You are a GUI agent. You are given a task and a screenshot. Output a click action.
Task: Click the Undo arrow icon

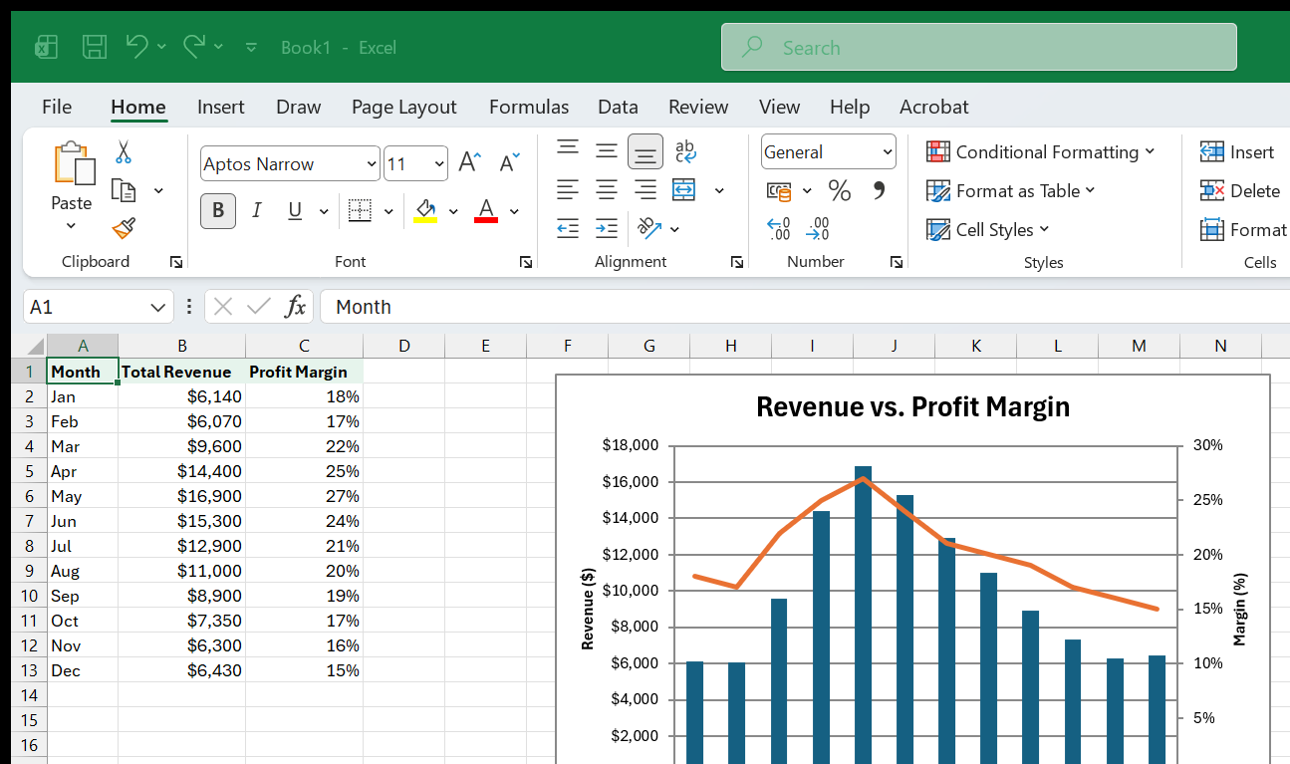tap(137, 46)
